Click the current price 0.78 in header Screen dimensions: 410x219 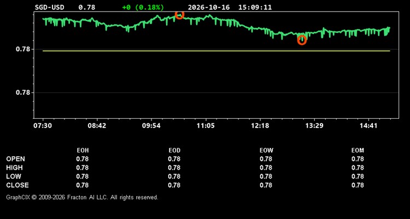(x=87, y=7)
